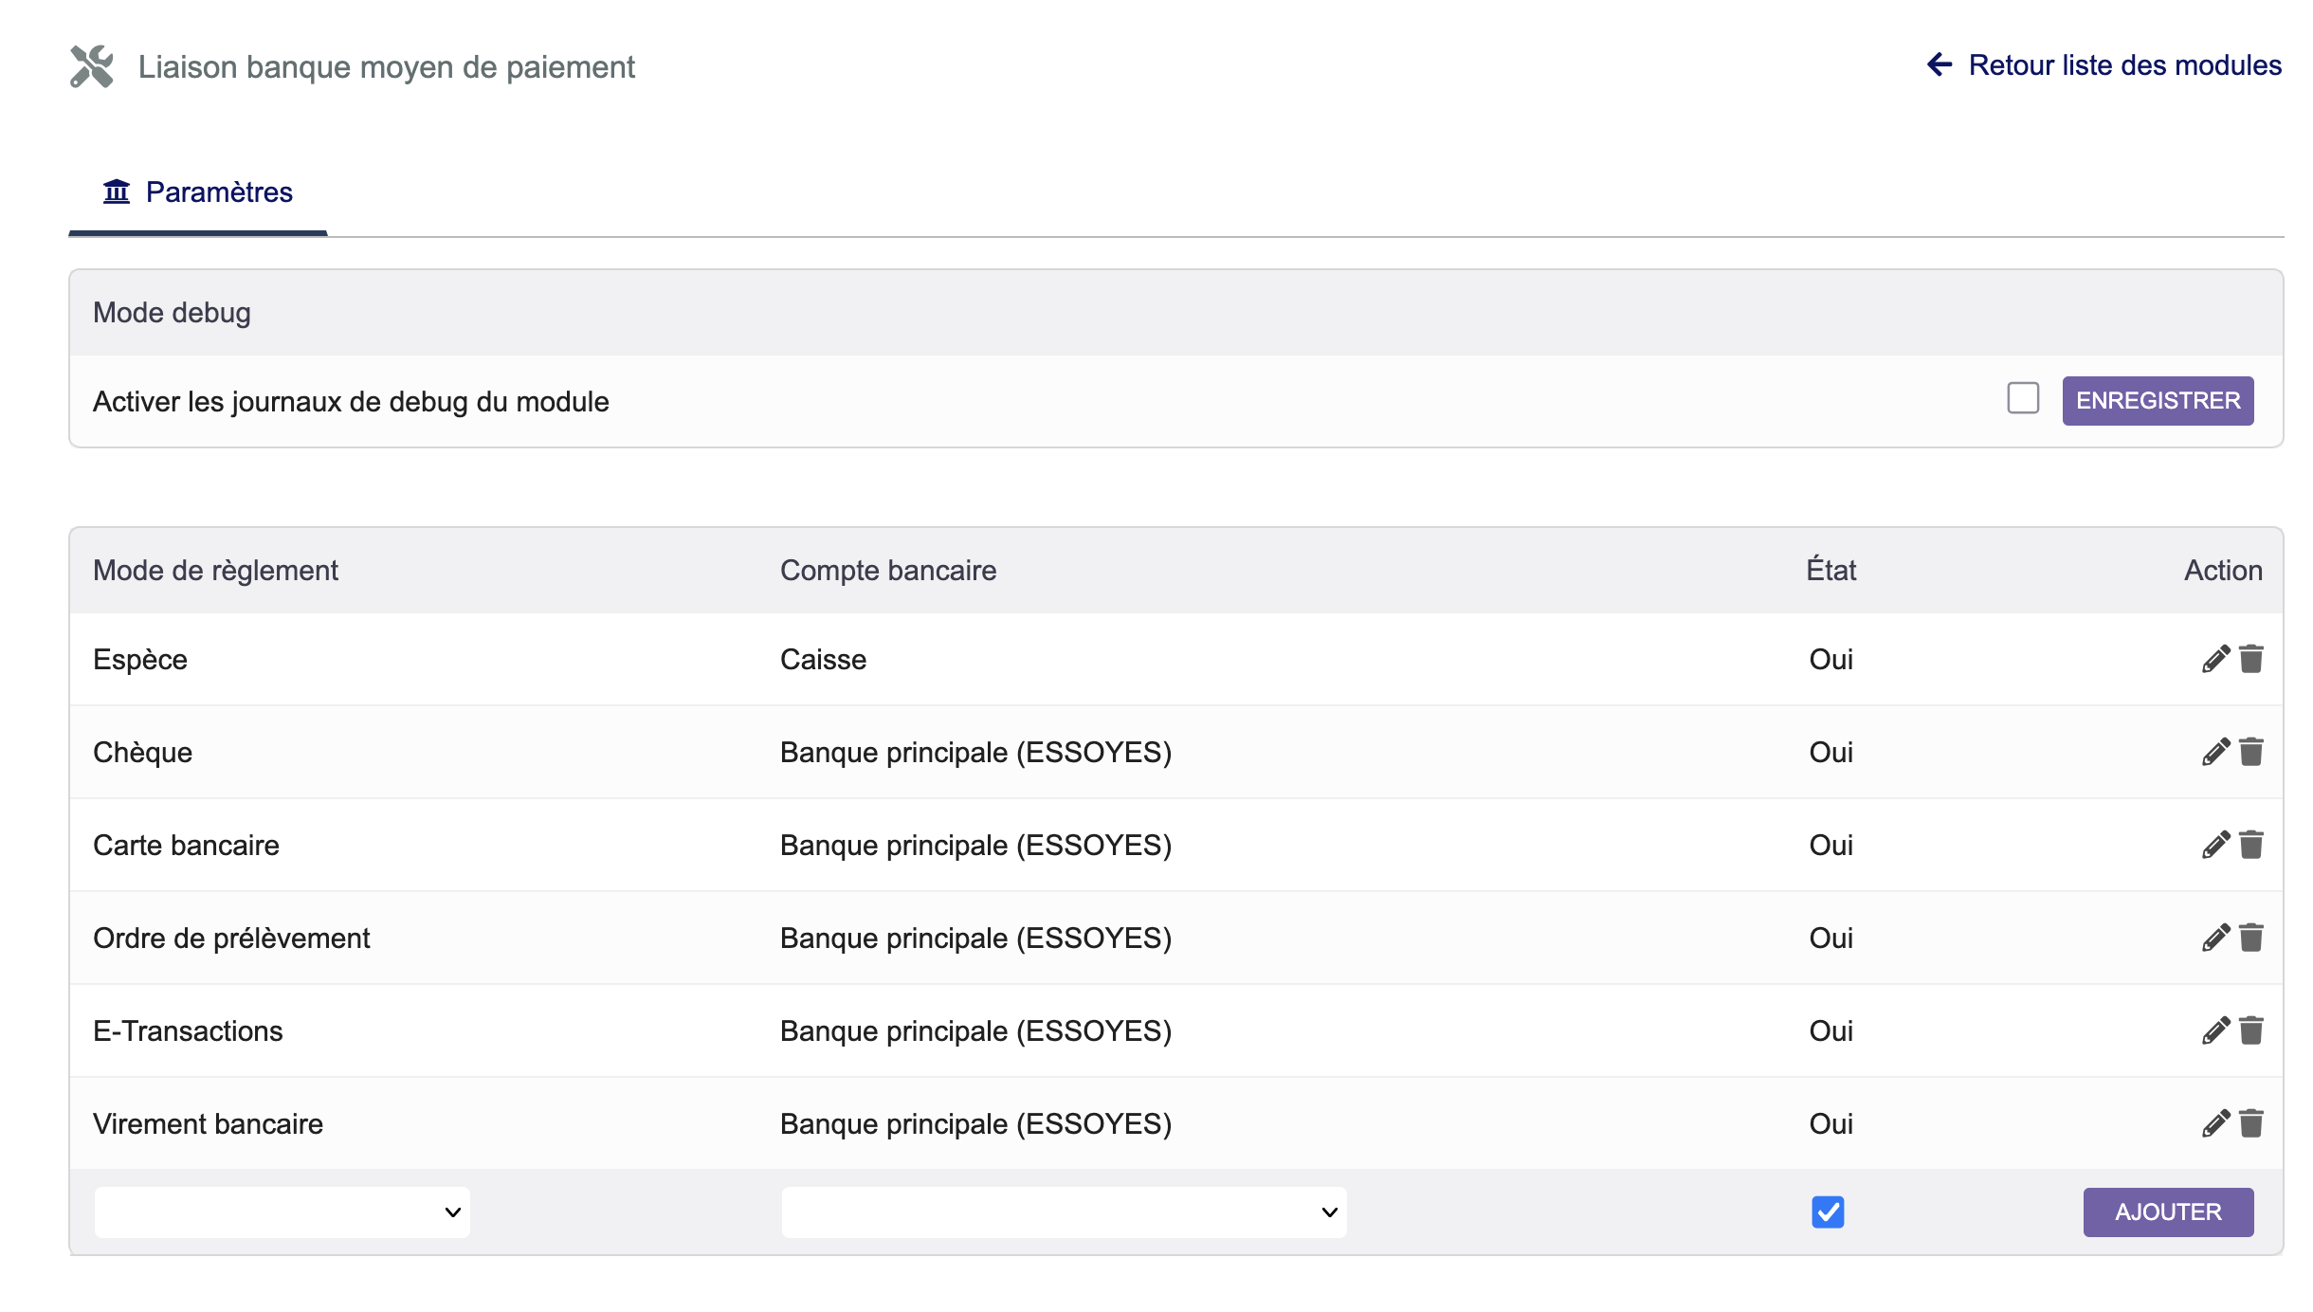Screen dimensions: 2313x1312
Task: Enable the module debug logs checkbox
Action: click(x=2023, y=398)
